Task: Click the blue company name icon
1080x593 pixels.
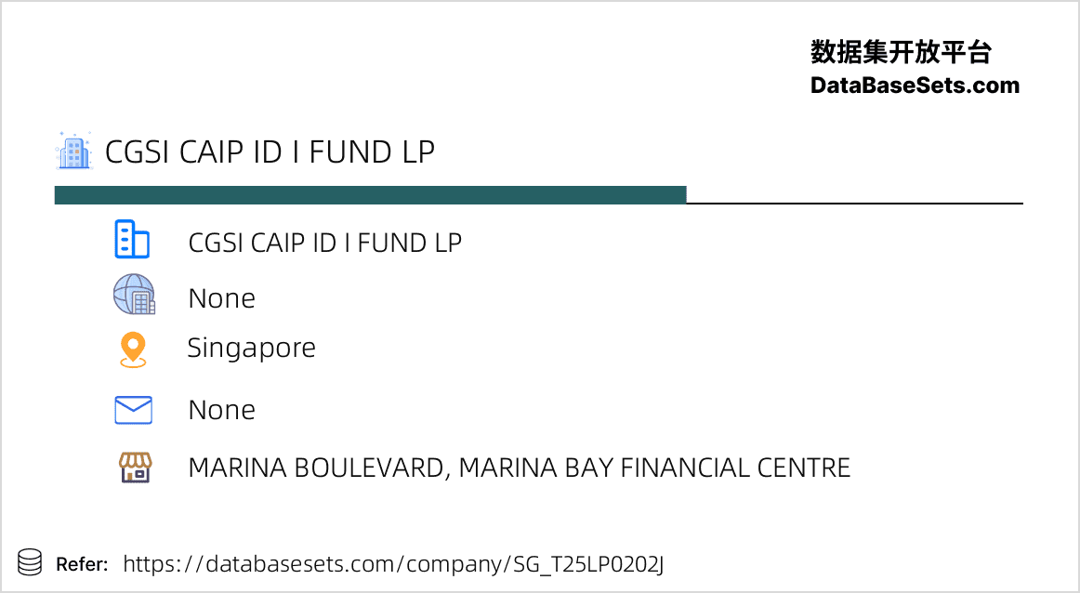Action: (132, 239)
